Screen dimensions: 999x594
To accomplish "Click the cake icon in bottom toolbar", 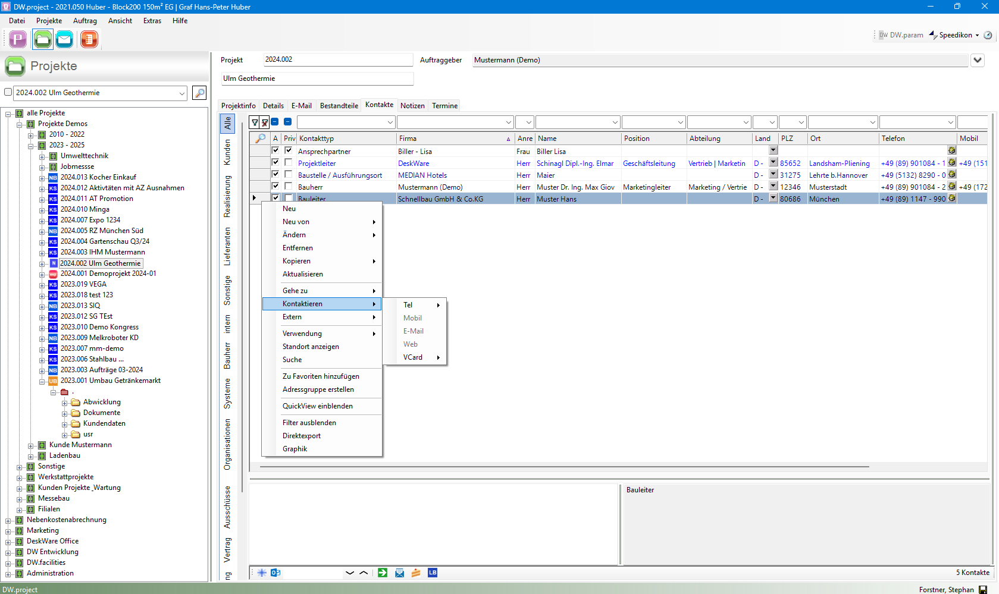I will 416,573.
